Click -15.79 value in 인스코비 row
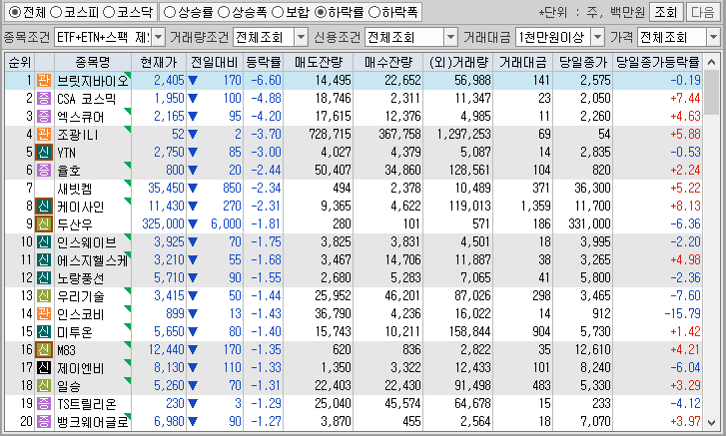Image resolution: width=726 pixels, height=436 pixels. coord(682,314)
